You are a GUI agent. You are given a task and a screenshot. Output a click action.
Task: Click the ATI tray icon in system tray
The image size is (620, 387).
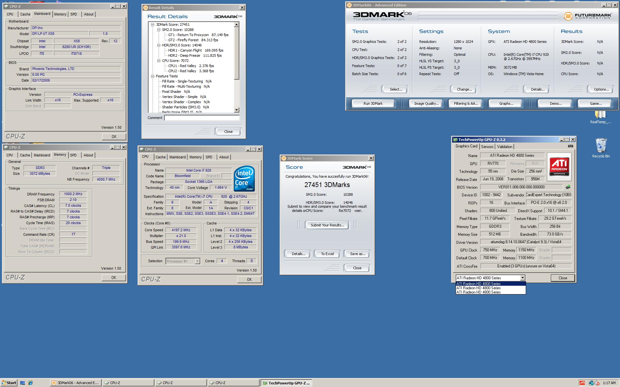(x=582, y=383)
